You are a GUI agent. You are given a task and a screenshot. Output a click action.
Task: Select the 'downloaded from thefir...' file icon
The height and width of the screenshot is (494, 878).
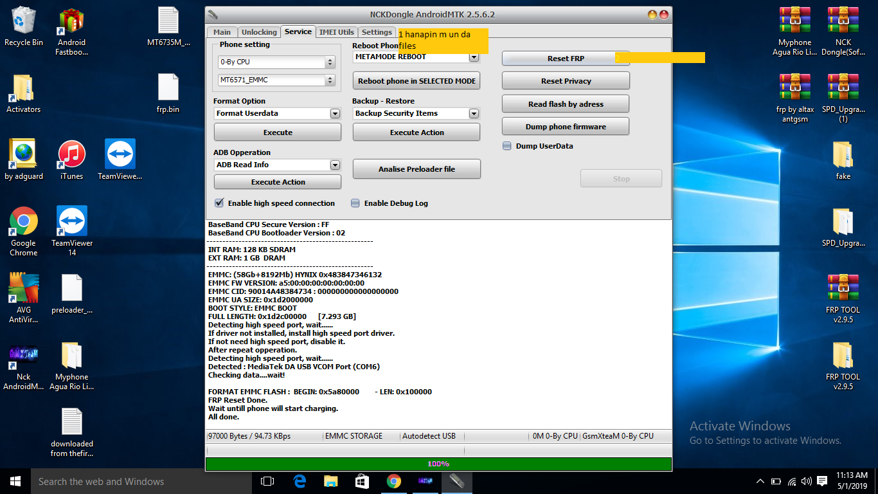[x=71, y=431]
